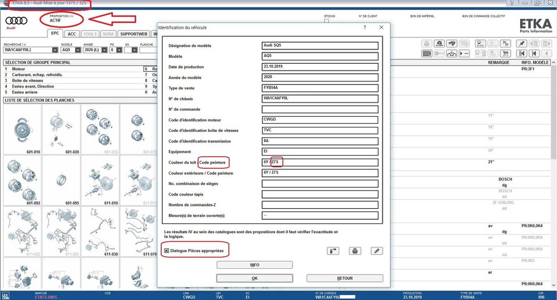
Task: Click ETATS-UNIS in the status bar
Action: pos(46,297)
